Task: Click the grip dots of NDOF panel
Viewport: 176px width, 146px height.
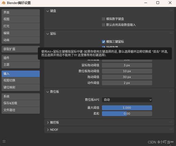Action: pos(171,129)
